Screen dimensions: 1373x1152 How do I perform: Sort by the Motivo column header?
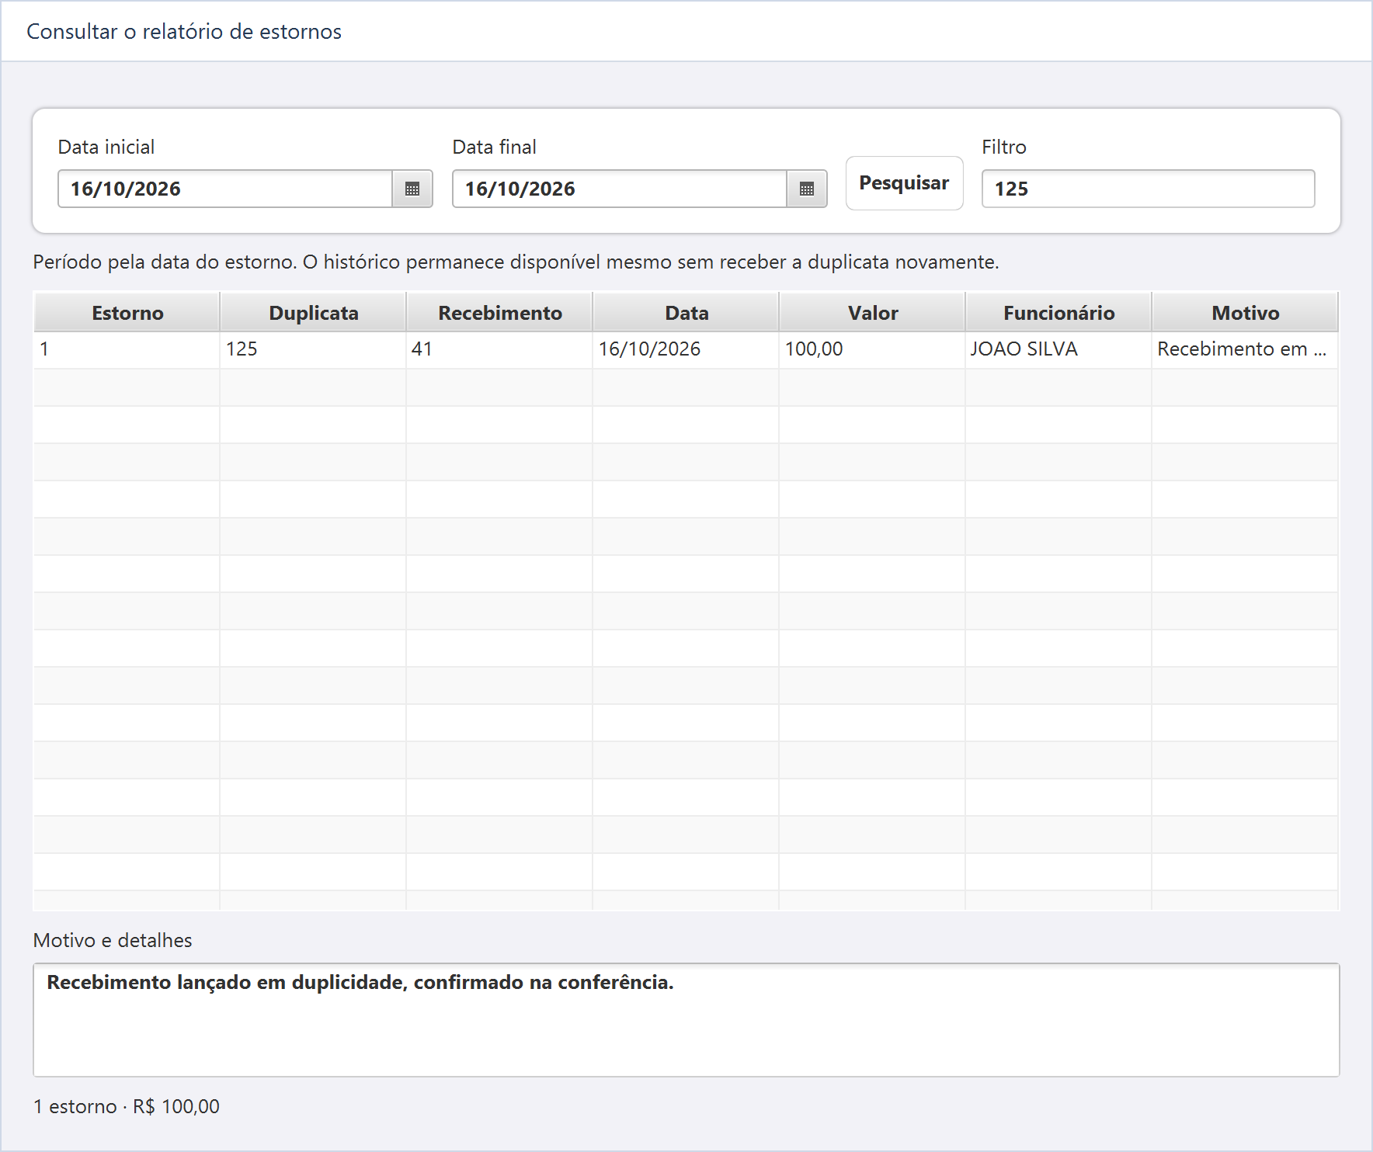(1246, 313)
